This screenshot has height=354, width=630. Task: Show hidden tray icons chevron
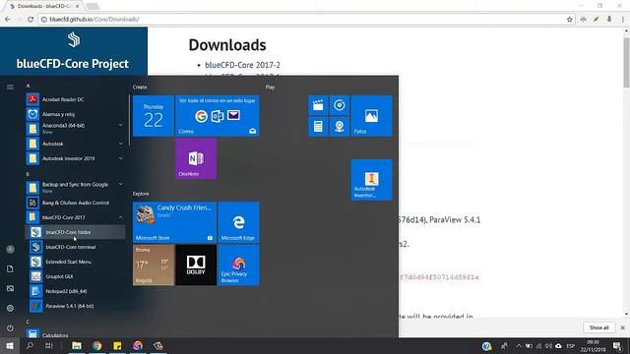(x=519, y=346)
